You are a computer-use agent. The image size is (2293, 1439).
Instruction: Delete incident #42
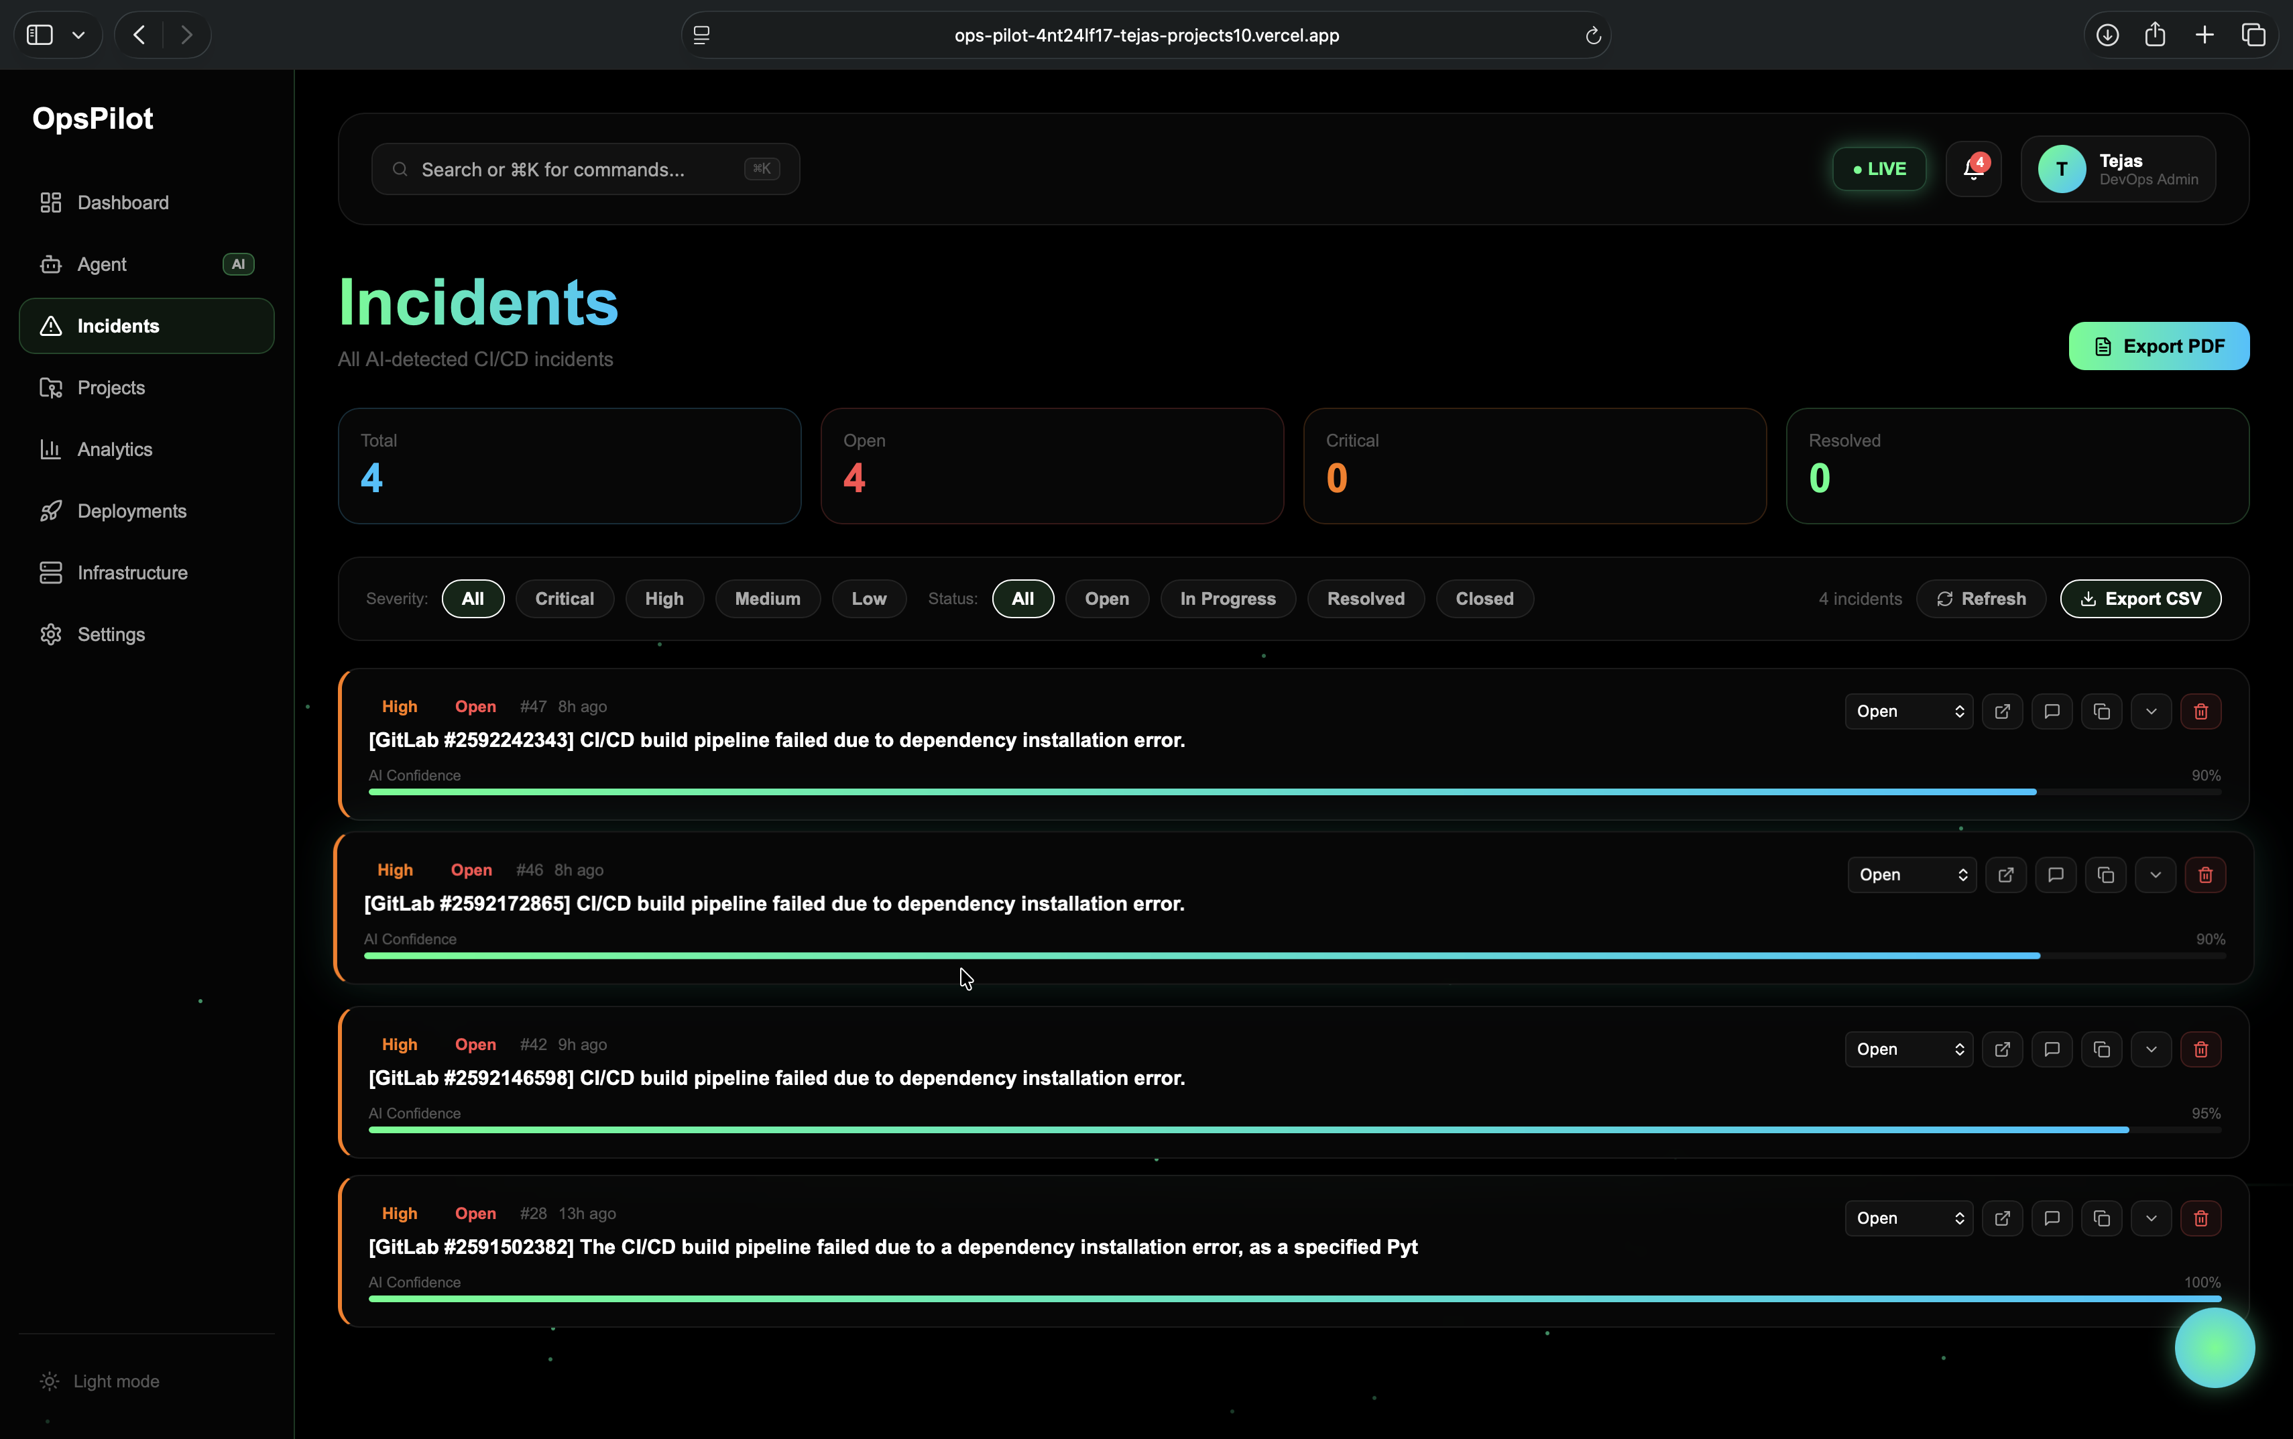tap(2200, 1049)
